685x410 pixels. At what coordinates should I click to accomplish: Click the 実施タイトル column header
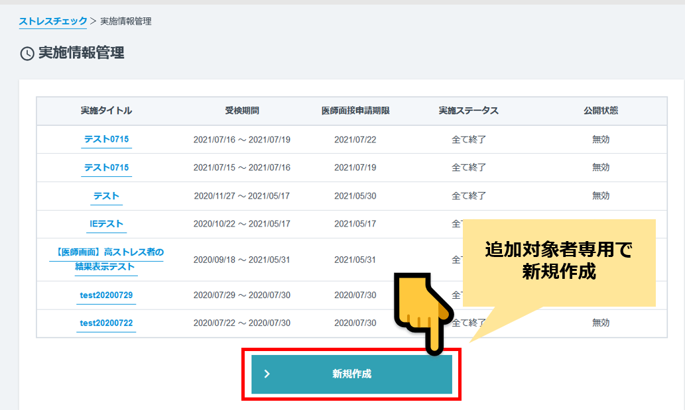pyautogui.click(x=106, y=111)
